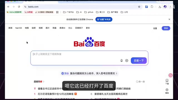Open the 贴吧 navigation link
The width and height of the screenshot is (178, 100).
pos(34,28)
